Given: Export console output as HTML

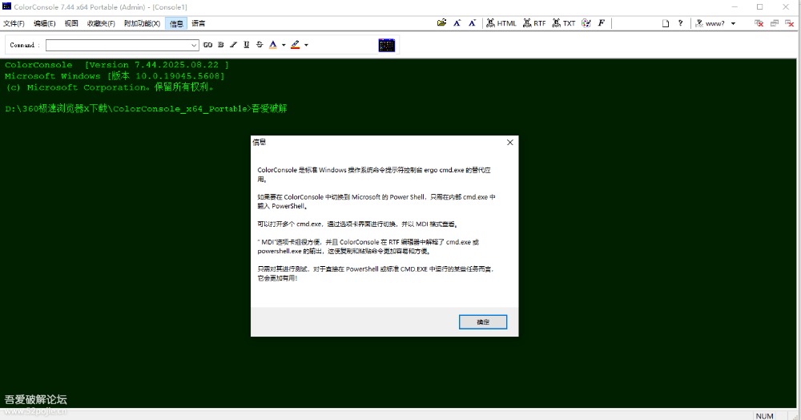Looking at the screenshot, I should (501, 23).
